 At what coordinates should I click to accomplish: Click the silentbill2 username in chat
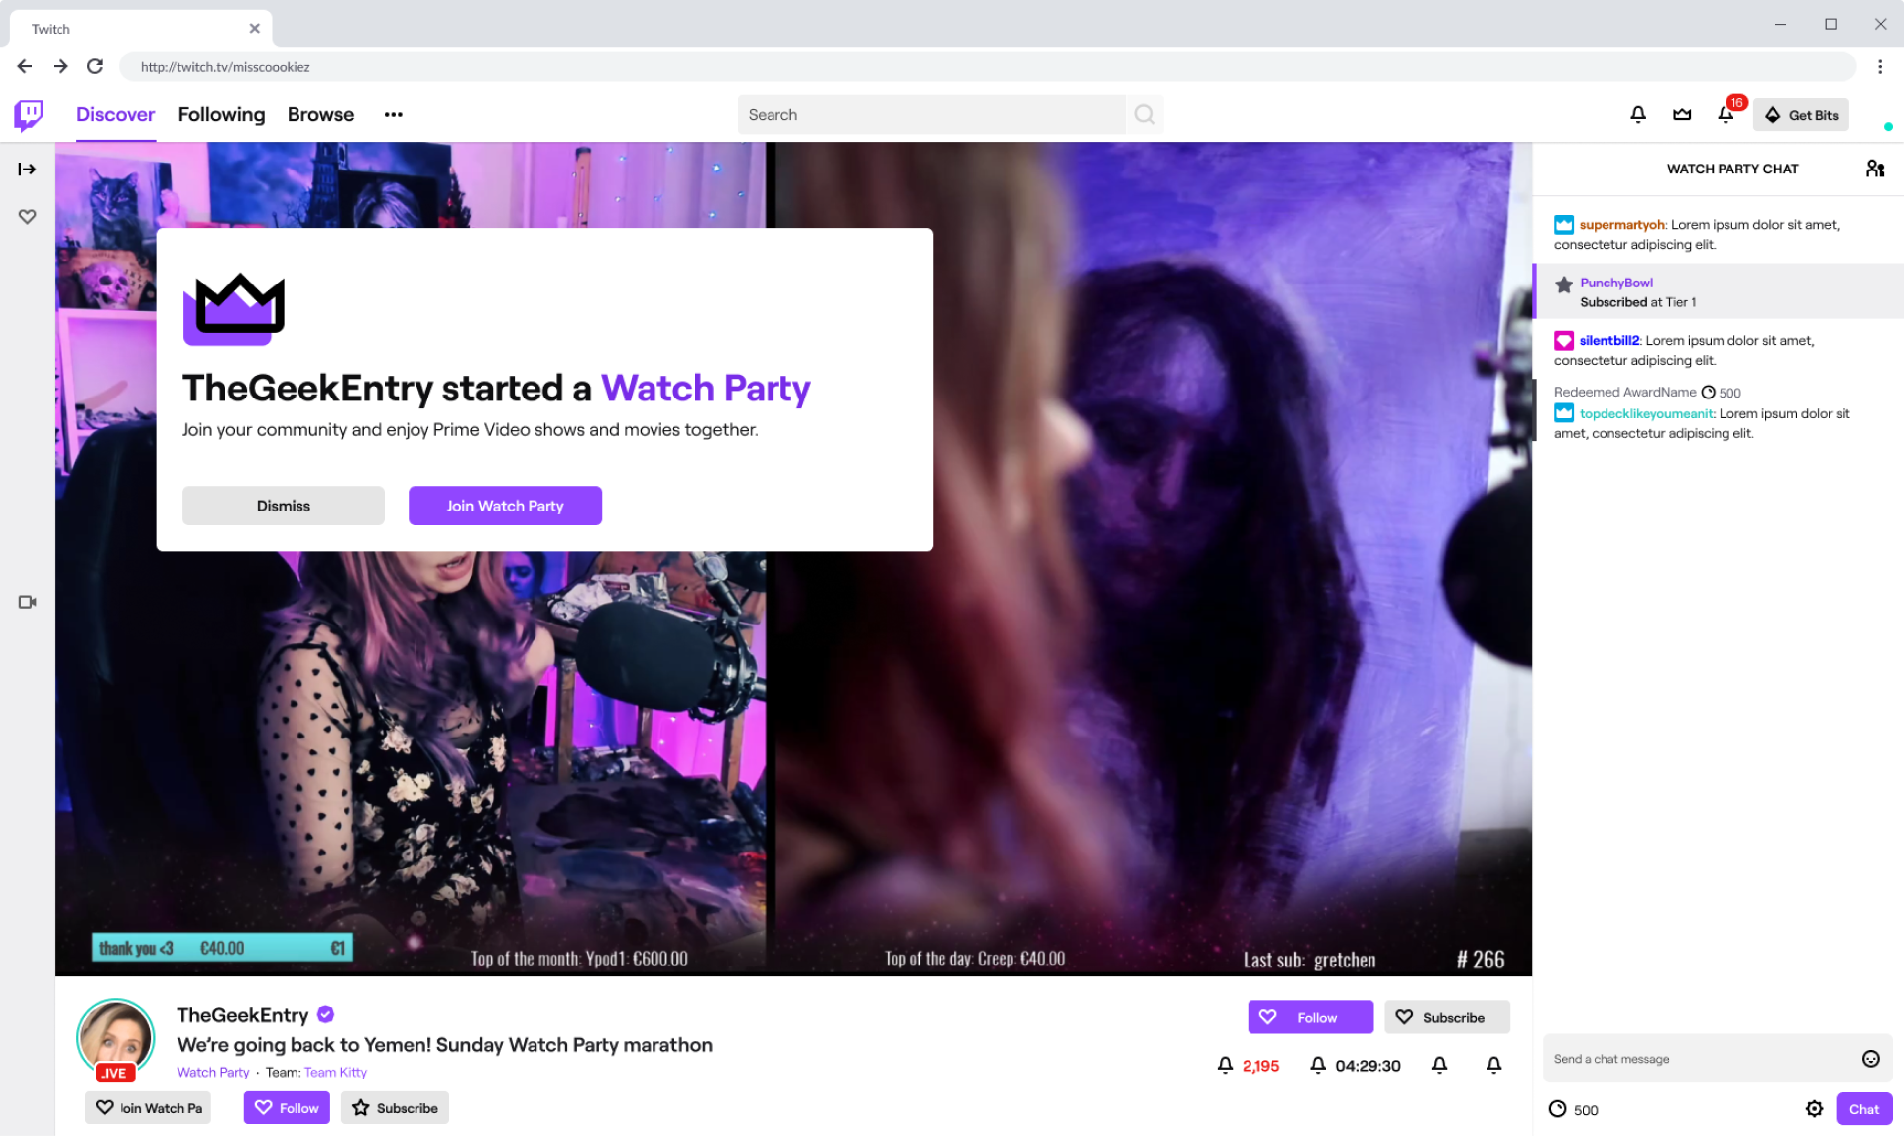(1609, 340)
